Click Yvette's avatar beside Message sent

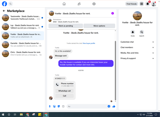(x=51, y=57)
